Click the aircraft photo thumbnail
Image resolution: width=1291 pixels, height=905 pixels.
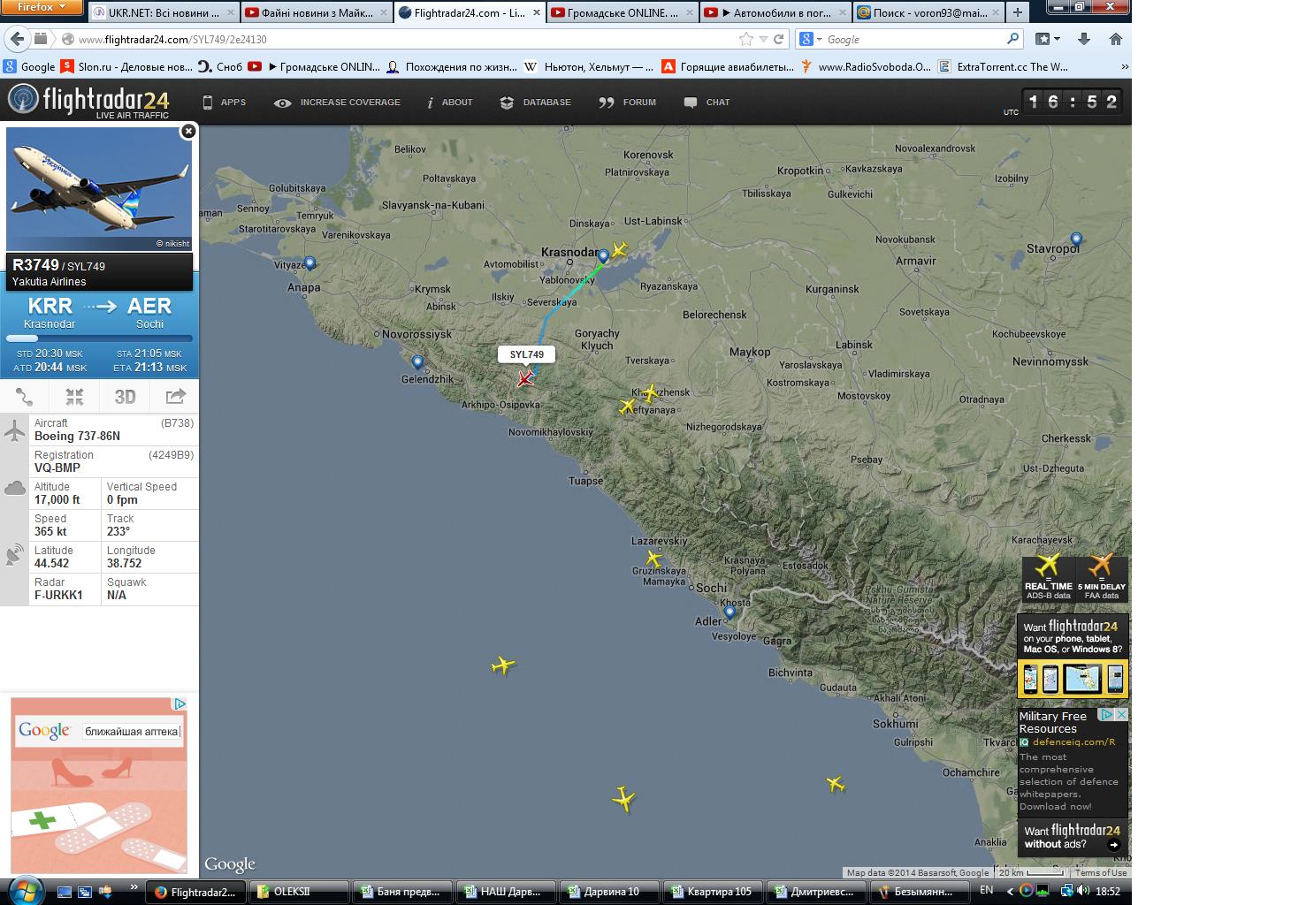click(x=99, y=190)
